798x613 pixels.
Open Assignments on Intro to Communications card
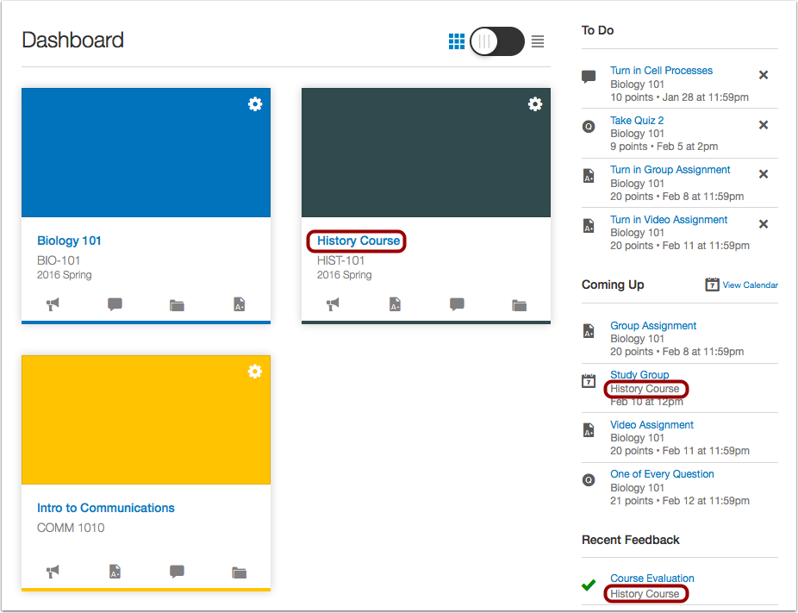(115, 572)
